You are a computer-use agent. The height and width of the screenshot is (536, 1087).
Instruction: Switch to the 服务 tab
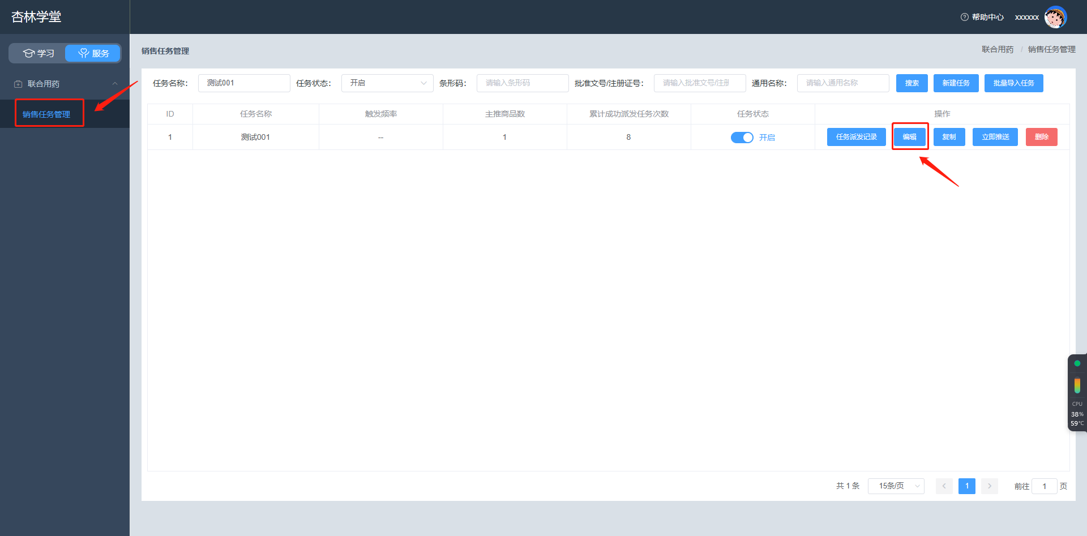coord(93,53)
